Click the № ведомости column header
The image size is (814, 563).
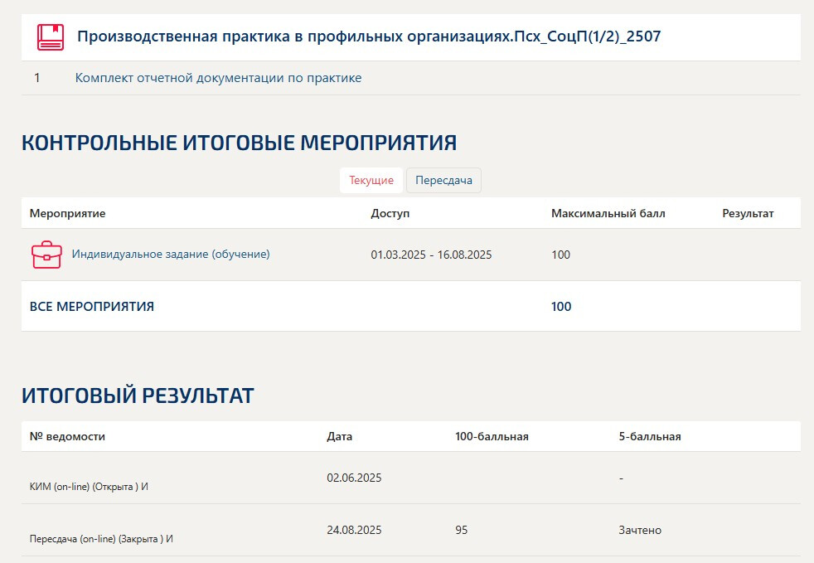[67, 436]
